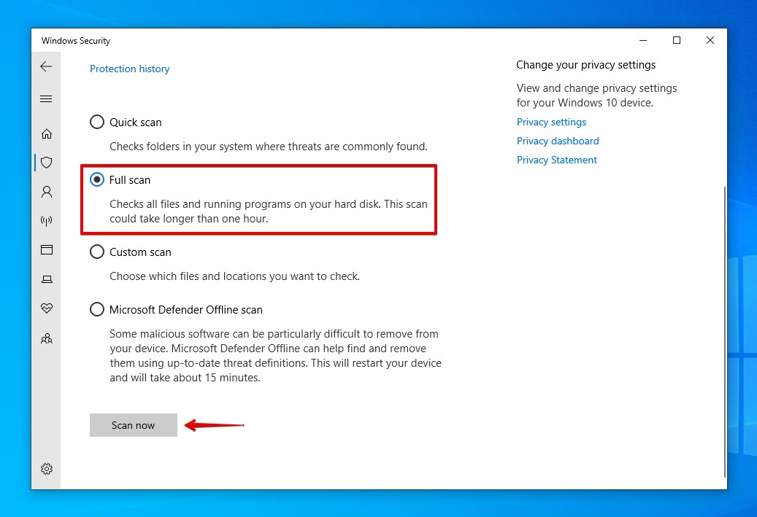Open App & browser control icon

pyautogui.click(x=46, y=249)
